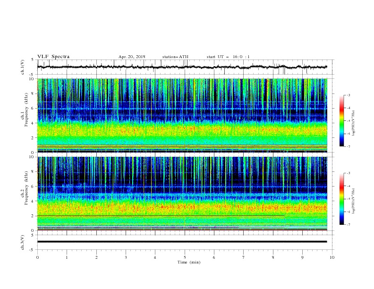Click the "-7" tick on ch.1 colorbar
Viewport: 374px width, 289px height.
pos(348,147)
